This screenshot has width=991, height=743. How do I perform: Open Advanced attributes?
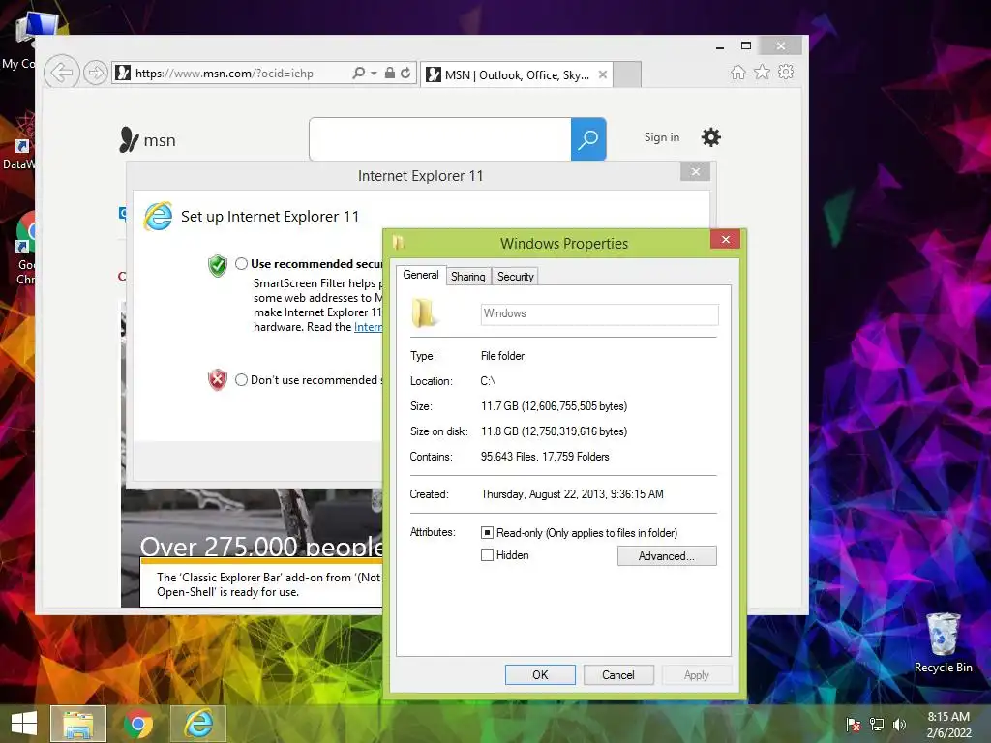[x=667, y=556]
